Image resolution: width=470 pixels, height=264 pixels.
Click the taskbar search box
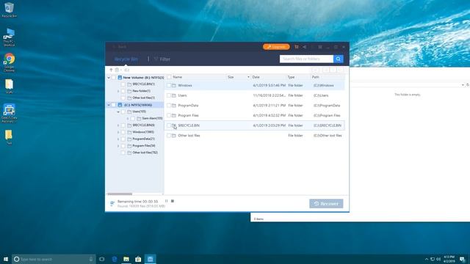pyautogui.click(x=54, y=259)
